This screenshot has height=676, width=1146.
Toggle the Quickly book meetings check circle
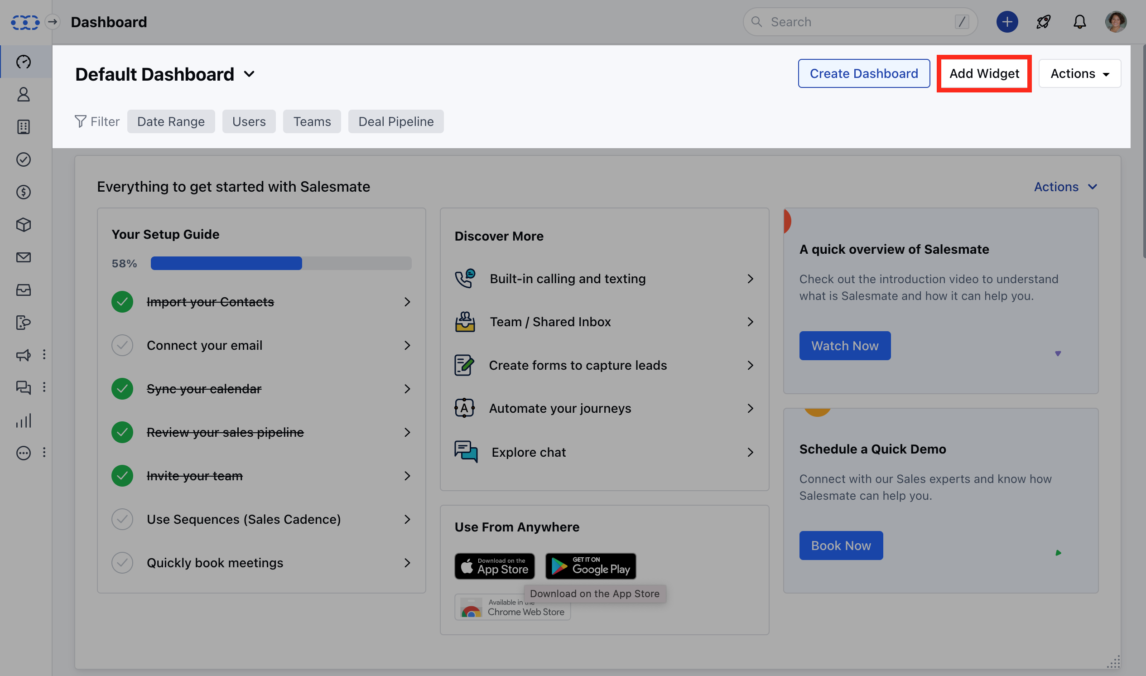tap(122, 563)
